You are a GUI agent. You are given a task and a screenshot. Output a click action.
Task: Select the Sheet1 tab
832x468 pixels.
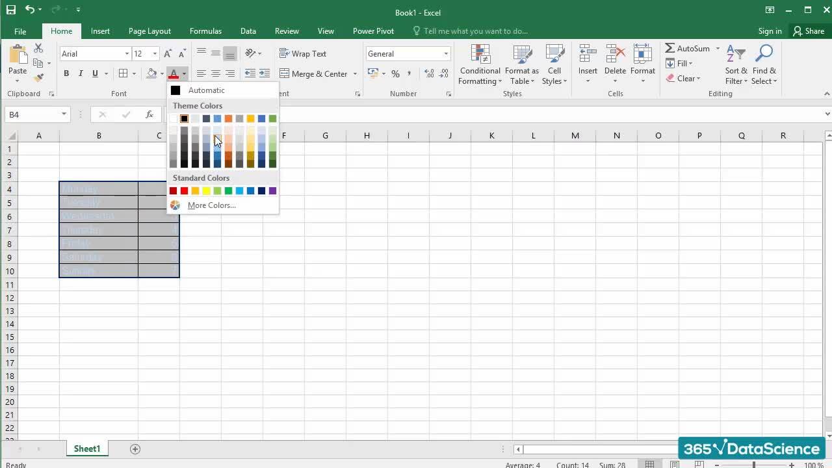(x=86, y=448)
